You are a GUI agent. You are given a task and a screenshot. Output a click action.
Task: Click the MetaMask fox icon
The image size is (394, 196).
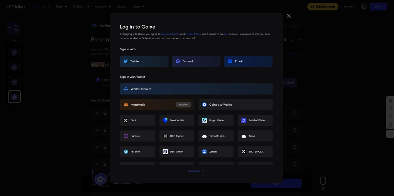(126, 105)
